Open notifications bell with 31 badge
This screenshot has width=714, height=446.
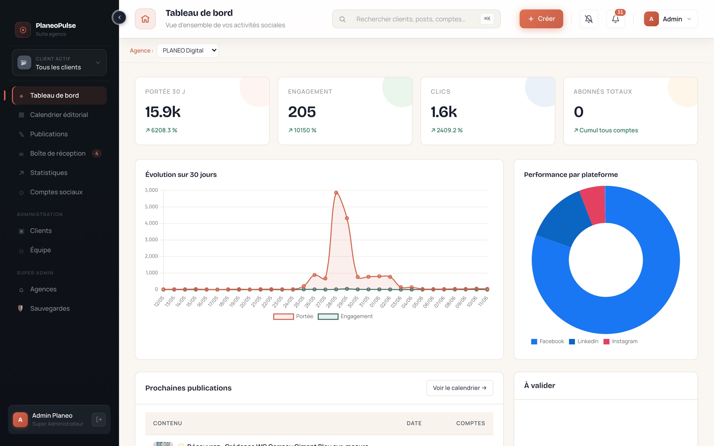(615, 19)
